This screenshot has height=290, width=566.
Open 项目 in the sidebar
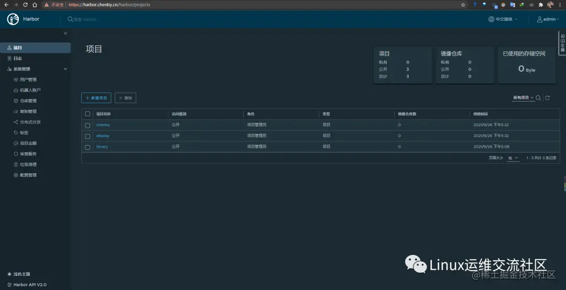[36, 48]
